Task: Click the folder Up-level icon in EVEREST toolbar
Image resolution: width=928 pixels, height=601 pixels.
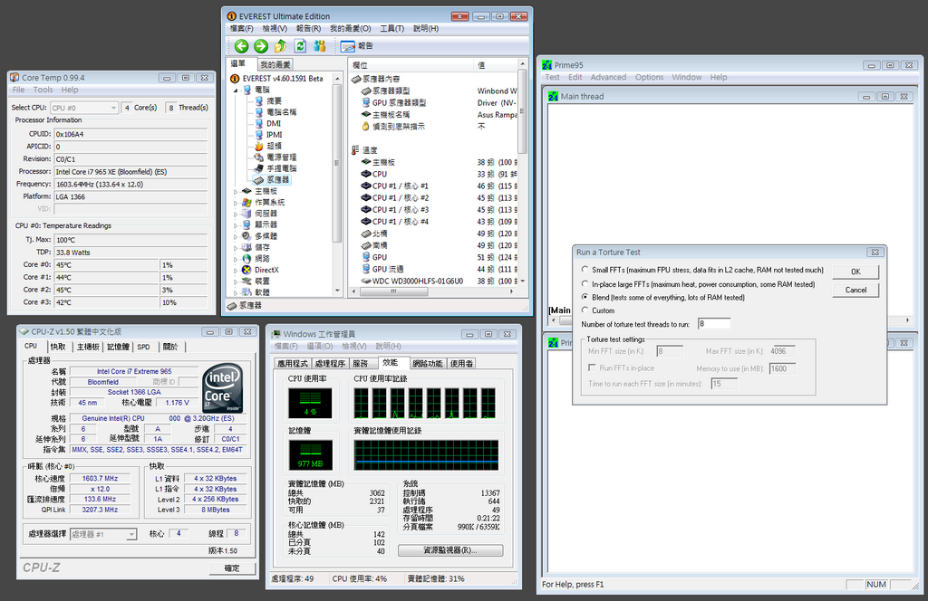Action: 280,46
